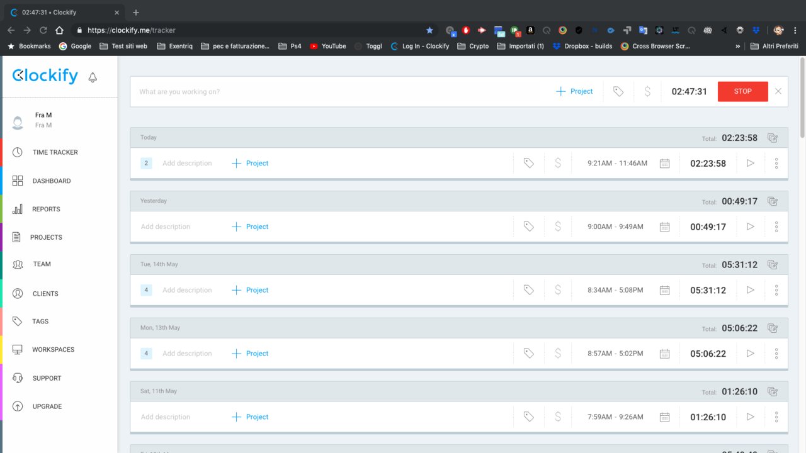Bookmark the page with the star icon
Screen dimensions: 806x453
[429, 30]
